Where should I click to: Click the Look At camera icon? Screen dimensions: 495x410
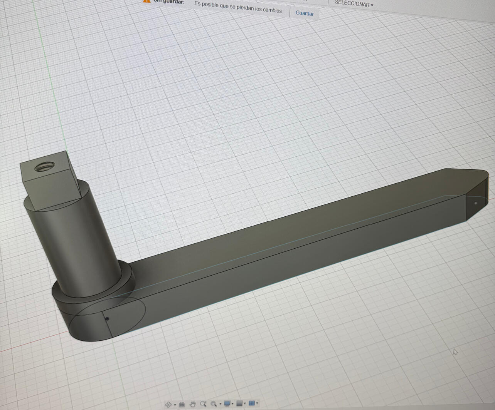(182, 404)
